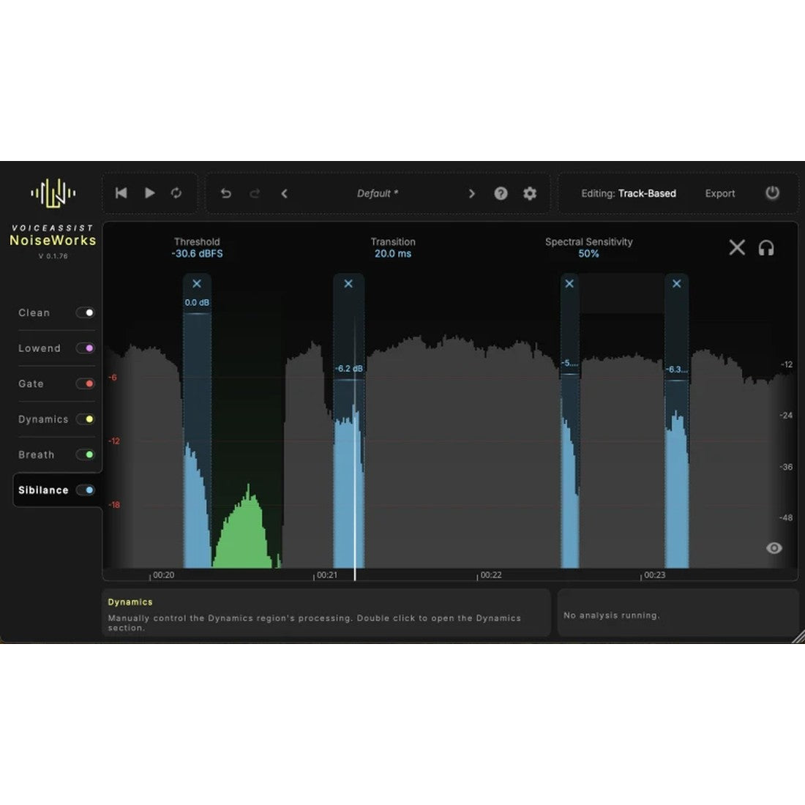Viewport: 805px width, 805px height.
Task: Click the window resize grip corner
Action: coord(798,637)
